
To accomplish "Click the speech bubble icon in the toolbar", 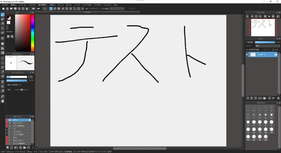I will pos(11,8).
